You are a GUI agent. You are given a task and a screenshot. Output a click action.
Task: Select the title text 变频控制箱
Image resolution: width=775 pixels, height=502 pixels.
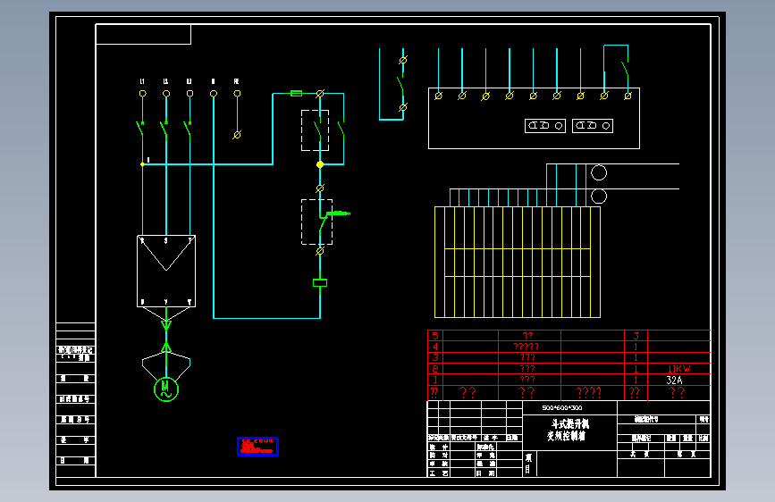coord(567,436)
